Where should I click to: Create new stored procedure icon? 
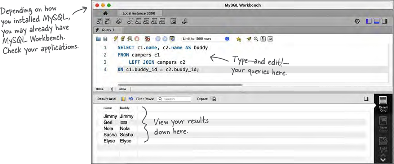tap(154, 22)
